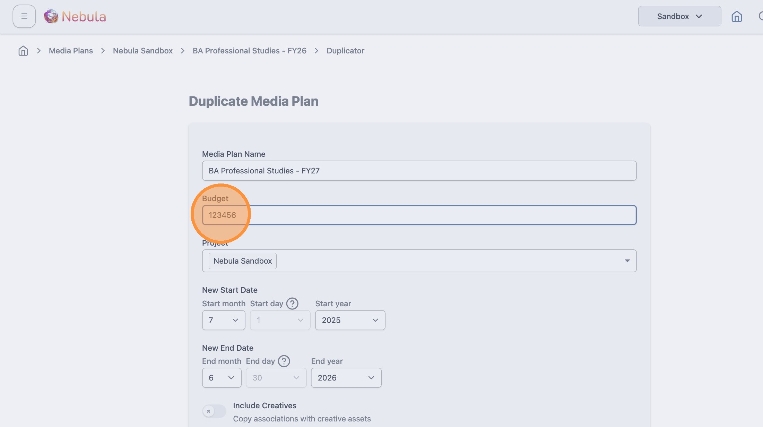
Task: Show End day help tooltip icon
Action: pyautogui.click(x=284, y=361)
